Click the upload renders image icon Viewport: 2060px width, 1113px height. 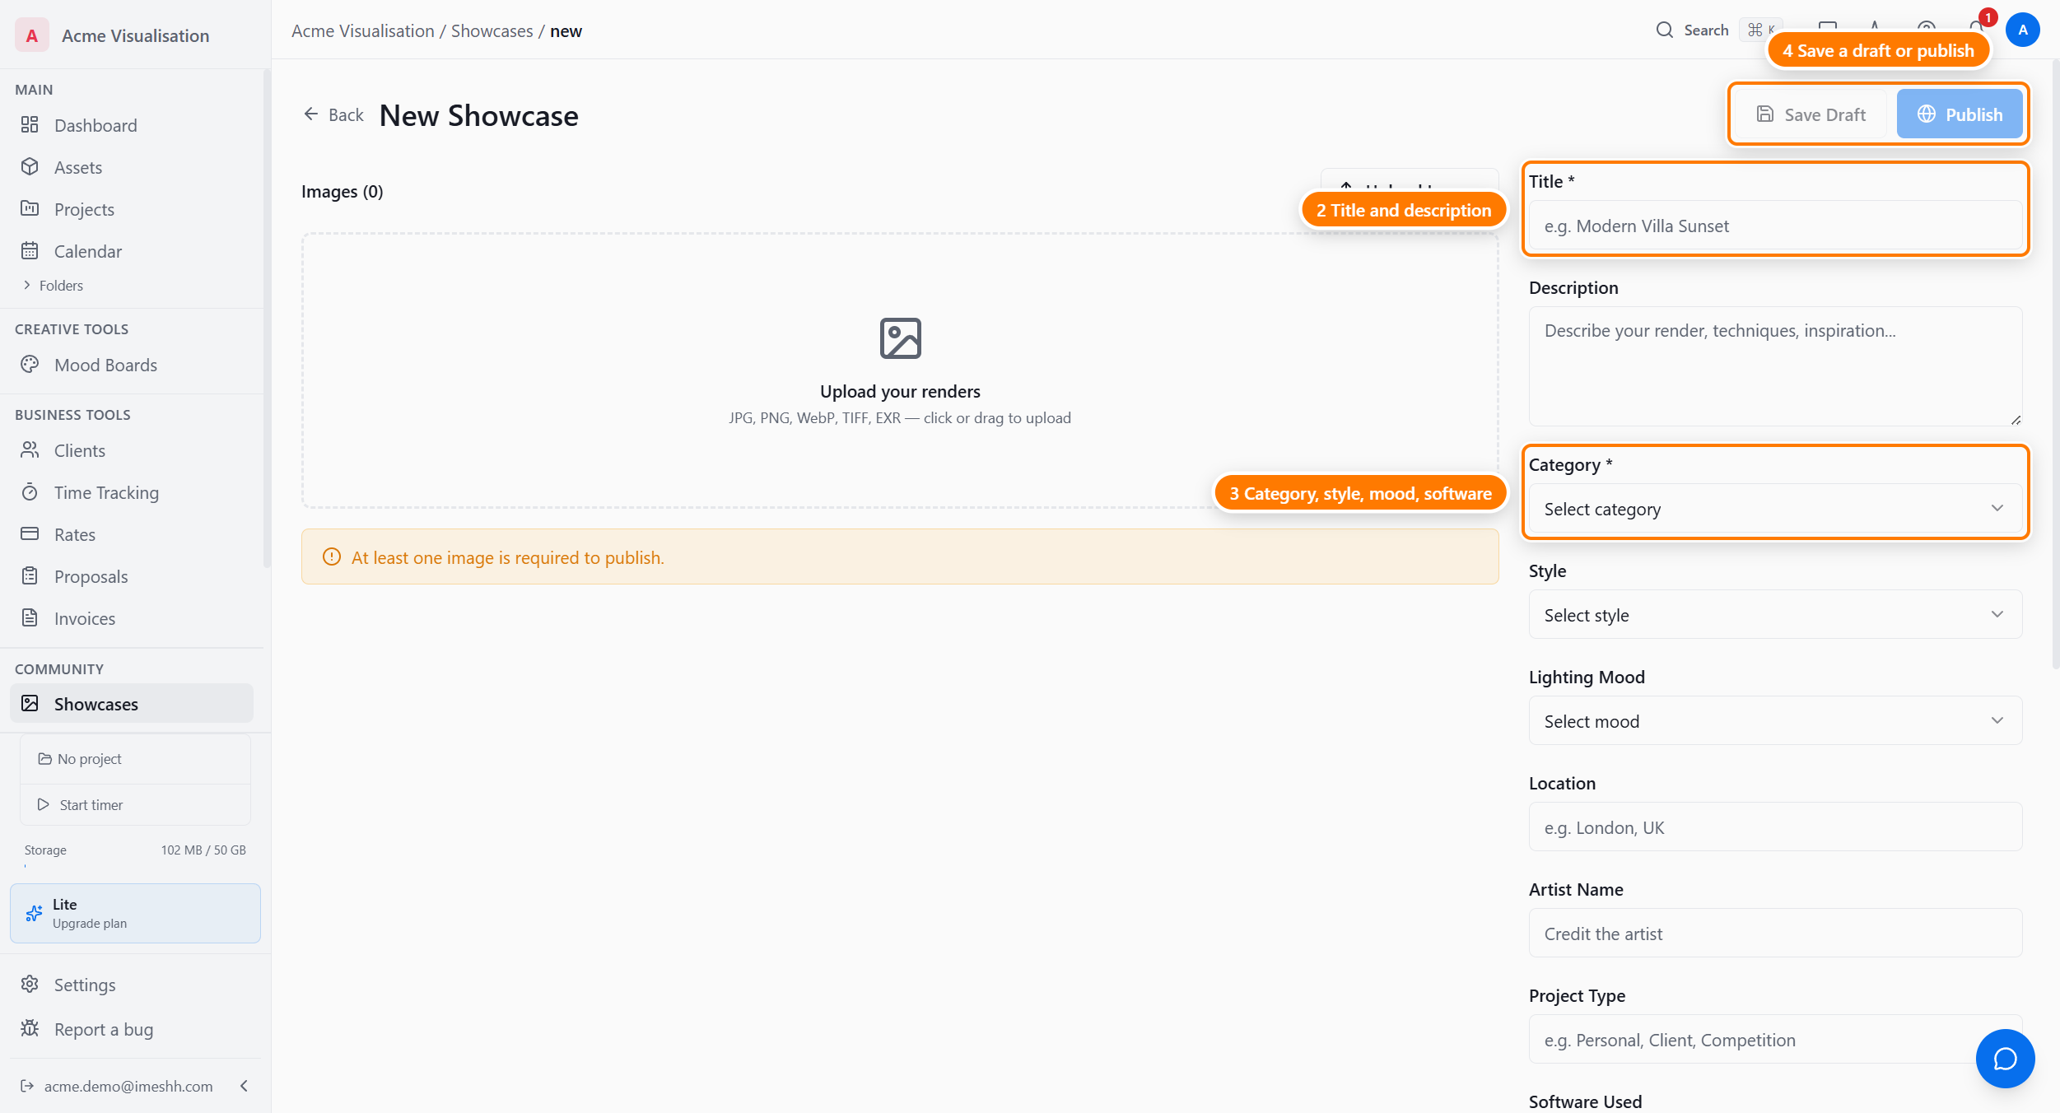pos(900,338)
